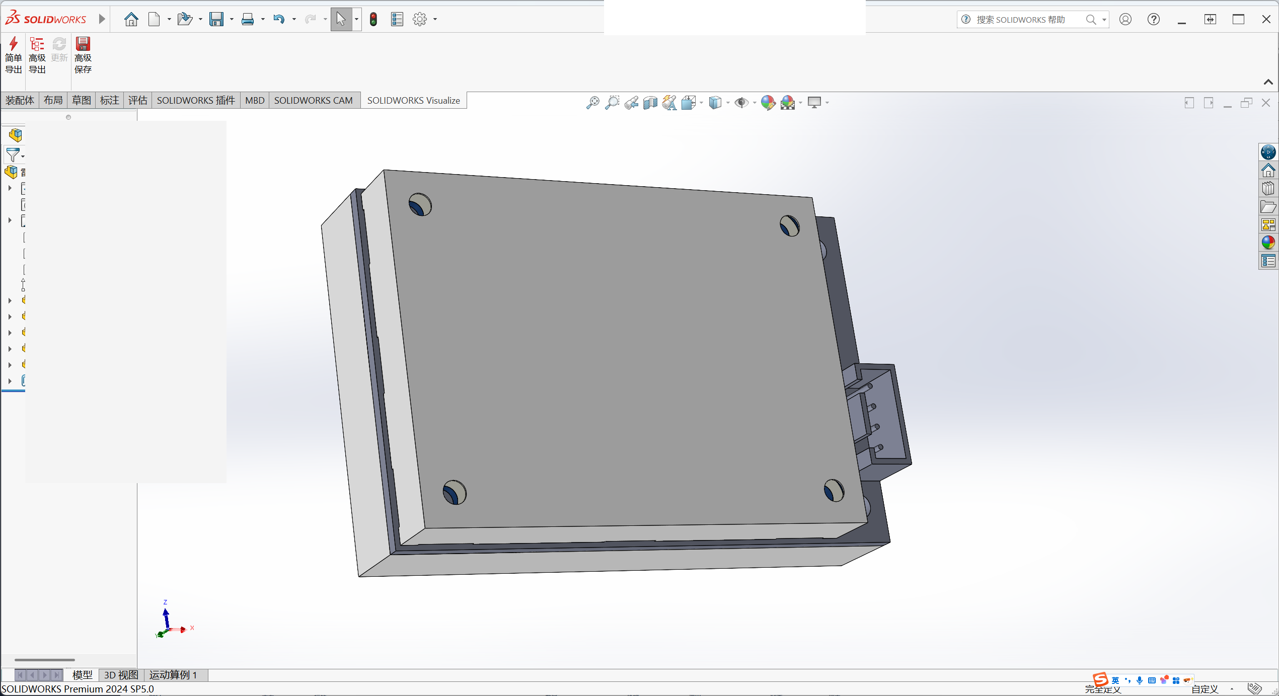Open the Select tool dropdown arrow

click(x=356, y=20)
